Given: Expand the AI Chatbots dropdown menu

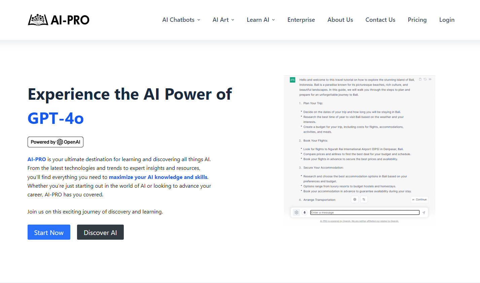Looking at the screenshot, I should tap(181, 20).
